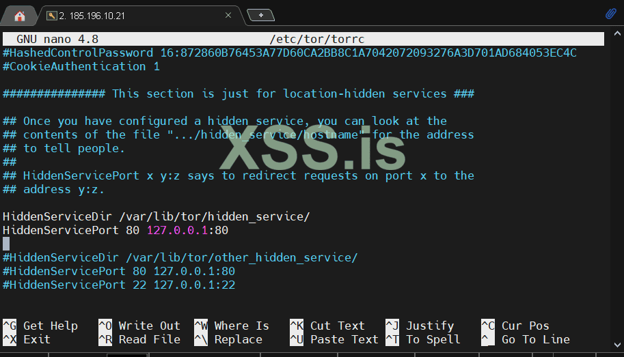Image resolution: width=624 pixels, height=357 pixels.
Task: Click the paperclip attach icon
Action: point(610,14)
